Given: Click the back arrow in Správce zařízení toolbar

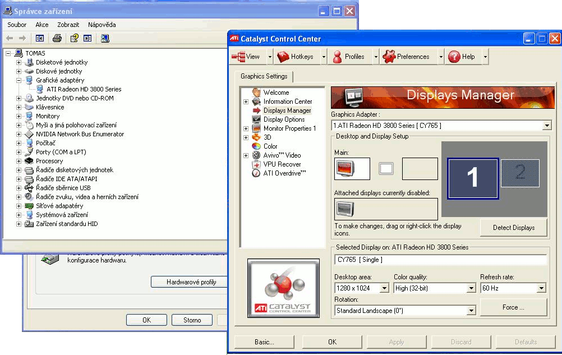Looking at the screenshot, I should click(x=10, y=38).
